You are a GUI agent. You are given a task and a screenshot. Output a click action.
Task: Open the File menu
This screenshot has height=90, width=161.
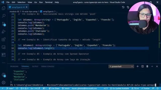click(x=8, y=2)
